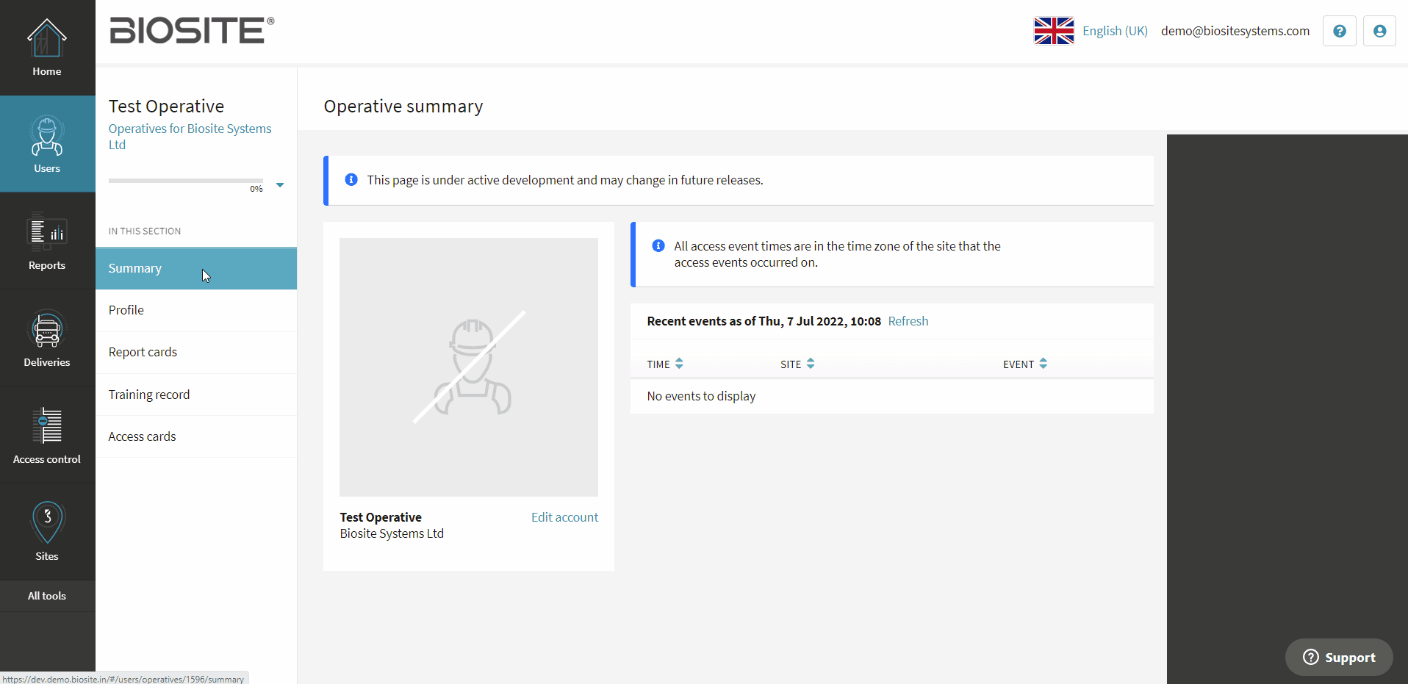Open the Access control icon
The image size is (1408, 684).
[x=47, y=425]
